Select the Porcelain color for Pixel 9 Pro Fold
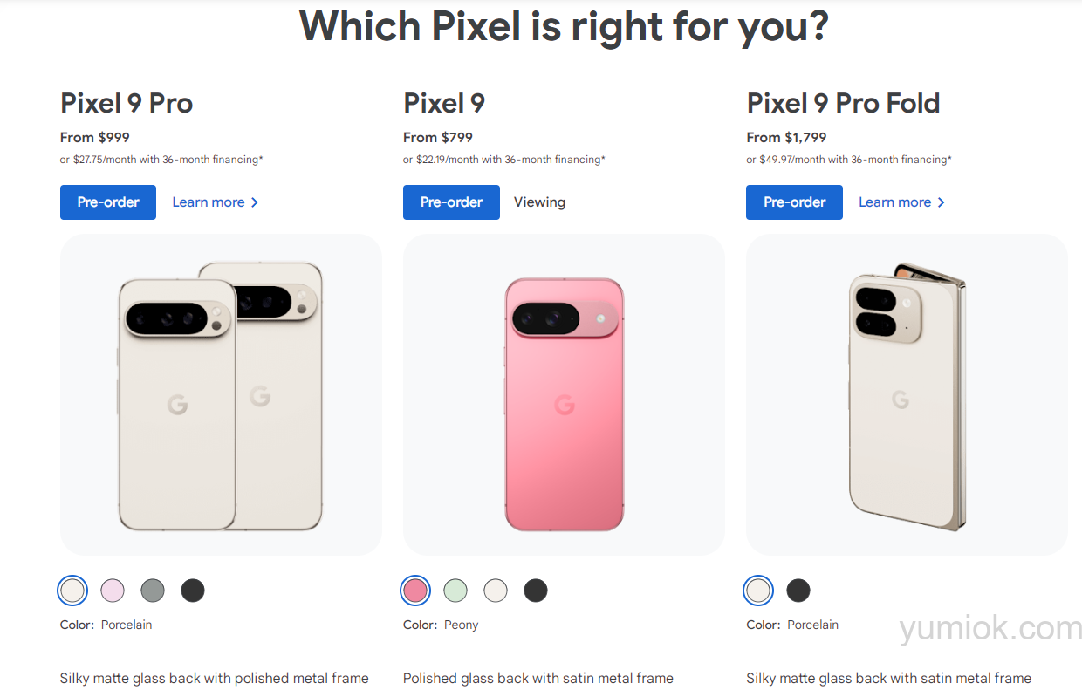The image size is (1082, 690). pyautogui.click(x=758, y=590)
